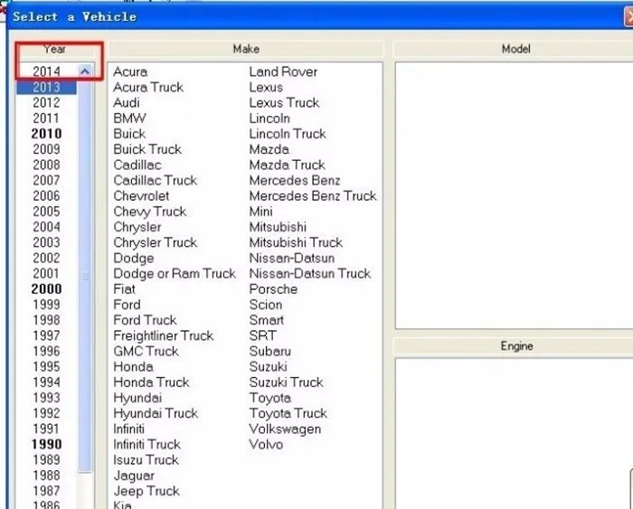Select year 2003
Viewport: 633px width, 509px height.
46,242
